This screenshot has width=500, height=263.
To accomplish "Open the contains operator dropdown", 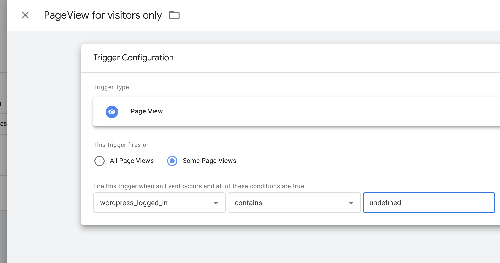I will (x=294, y=203).
